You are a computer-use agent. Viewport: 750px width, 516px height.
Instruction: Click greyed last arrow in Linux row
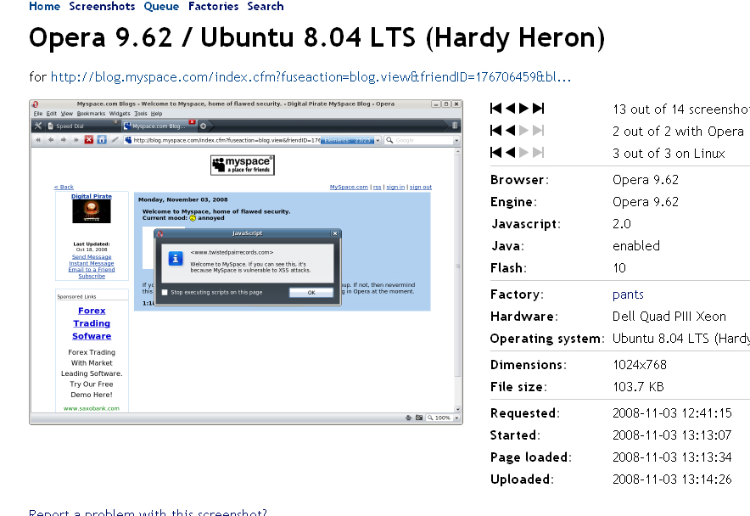pyautogui.click(x=539, y=153)
